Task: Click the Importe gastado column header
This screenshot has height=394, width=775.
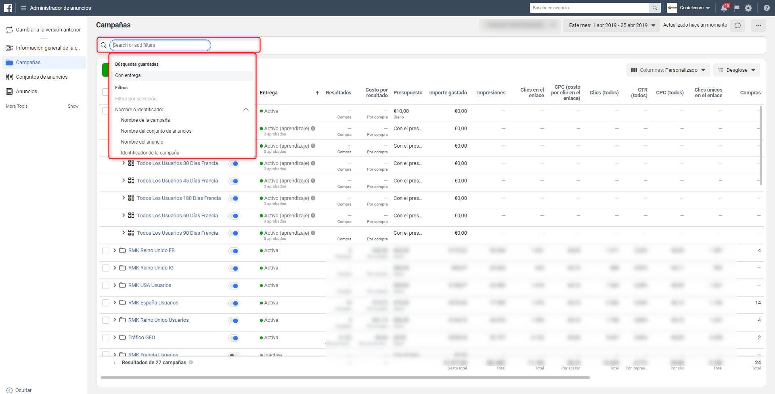Action: [448, 93]
